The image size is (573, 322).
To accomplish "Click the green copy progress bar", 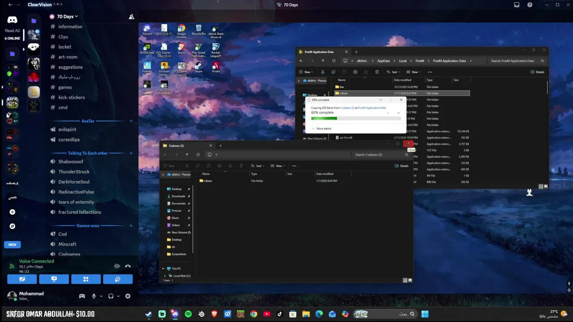I will pos(324,119).
